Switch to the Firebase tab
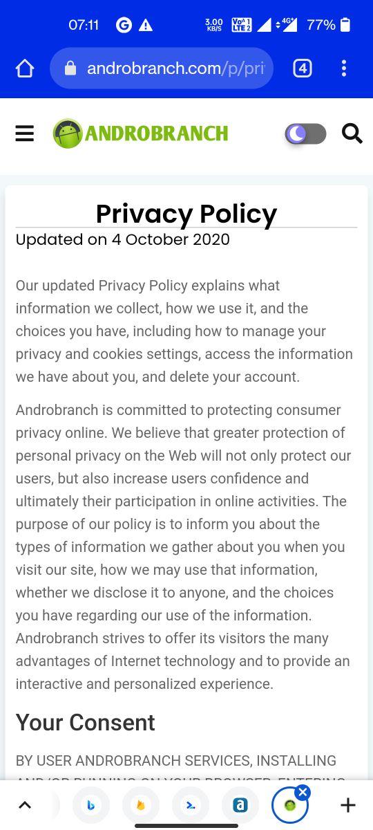The width and height of the screenshot is (373, 830). click(141, 805)
